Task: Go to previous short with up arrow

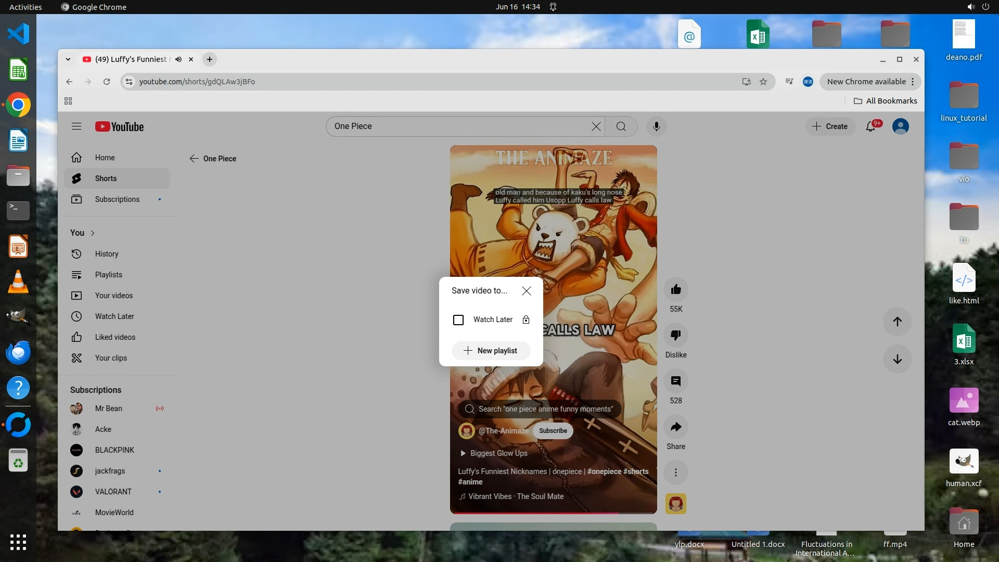Action: [x=897, y=322]
